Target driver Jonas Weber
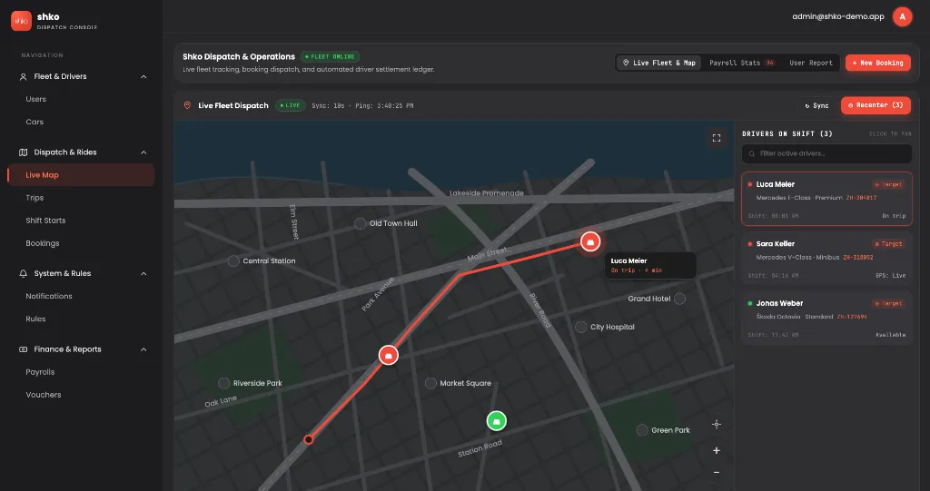 coord(888,303)
